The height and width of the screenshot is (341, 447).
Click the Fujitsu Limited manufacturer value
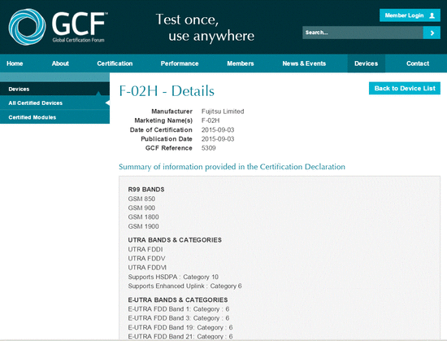(223, 111)
